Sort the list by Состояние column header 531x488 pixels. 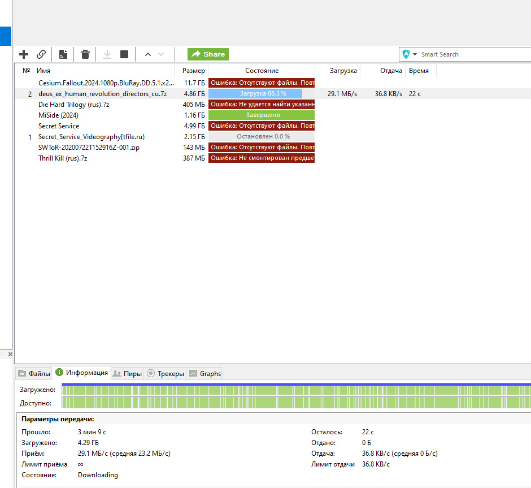pyautogui.click(x=262, y=71)
